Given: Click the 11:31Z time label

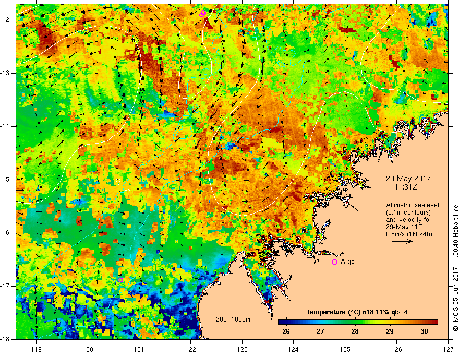Looking at the screenshot, I should 404,186.
